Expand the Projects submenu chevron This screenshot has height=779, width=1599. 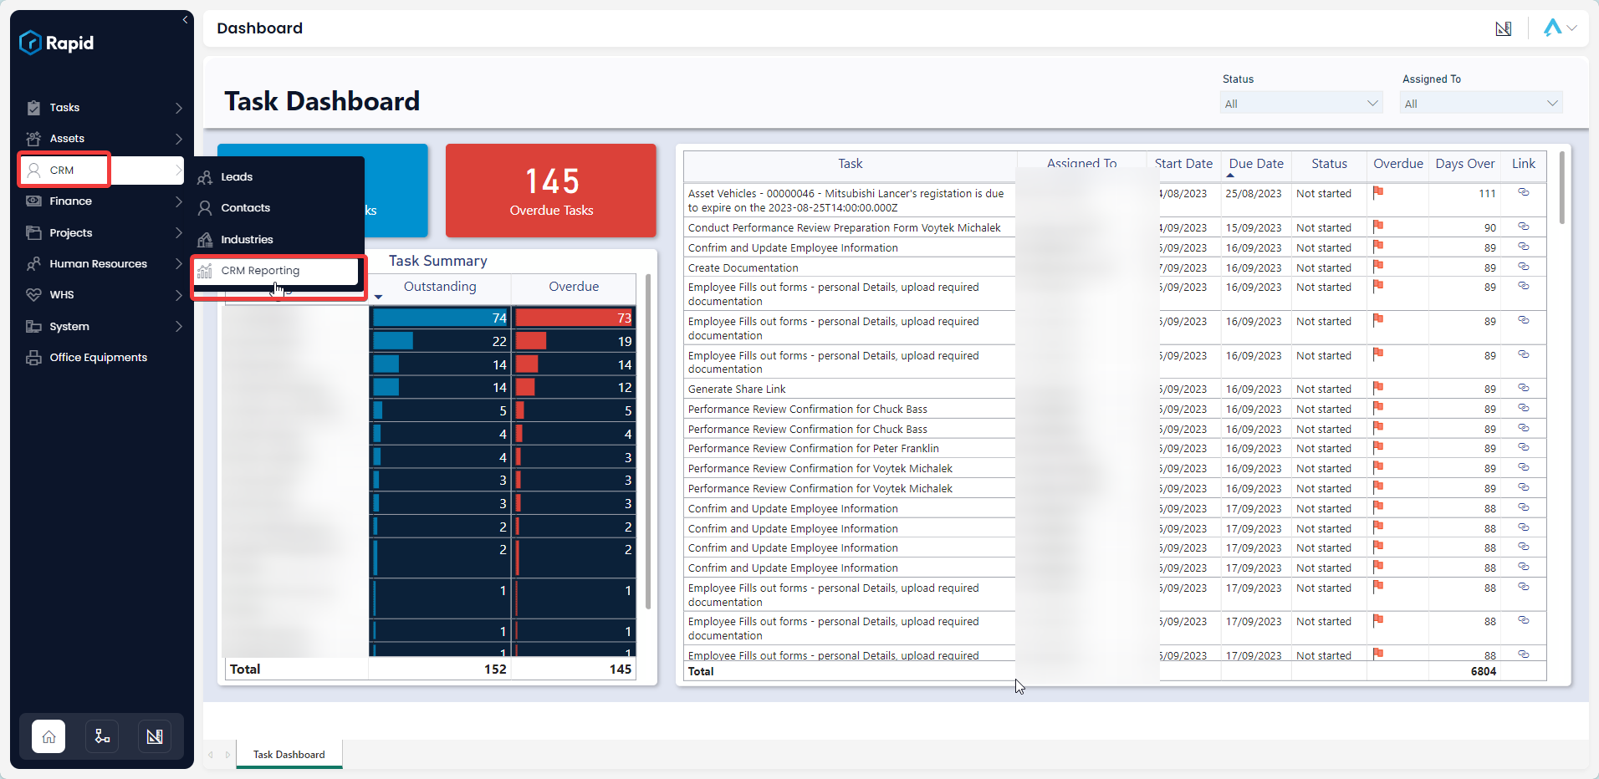178,232
